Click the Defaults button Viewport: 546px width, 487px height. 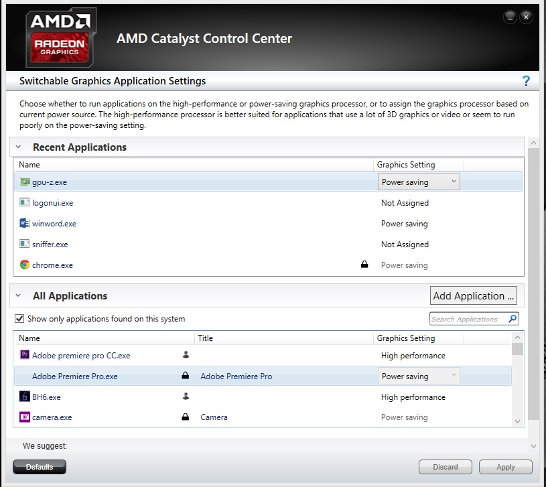tap(40, 467)
